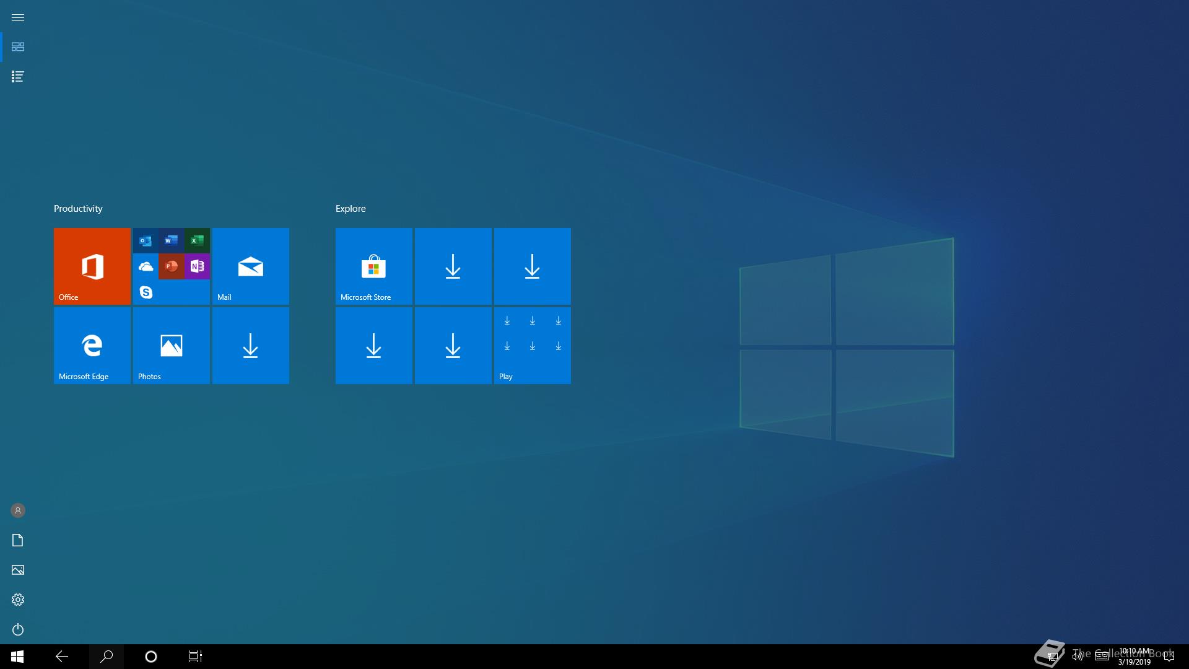
Task: Open Settings from the gear icon
Action: click(x=18, y=600)
